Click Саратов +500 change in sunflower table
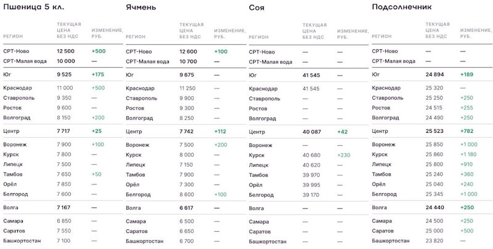This screenshot has width=493, height=249. [467, 231]
